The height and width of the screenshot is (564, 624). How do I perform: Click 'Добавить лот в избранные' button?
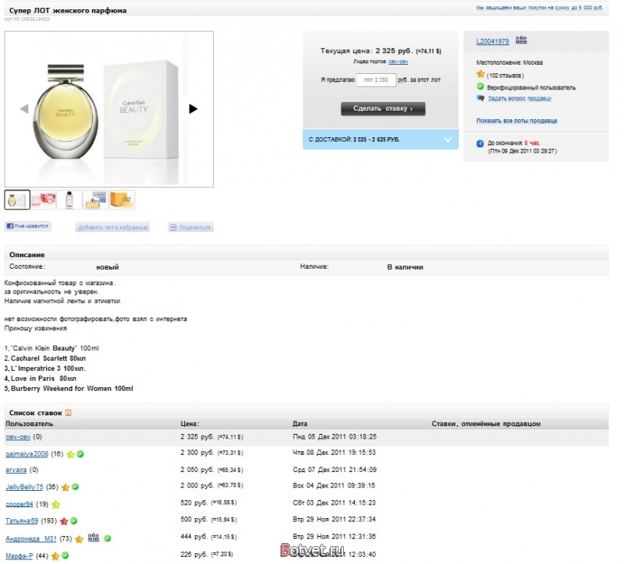click(112, 227)
